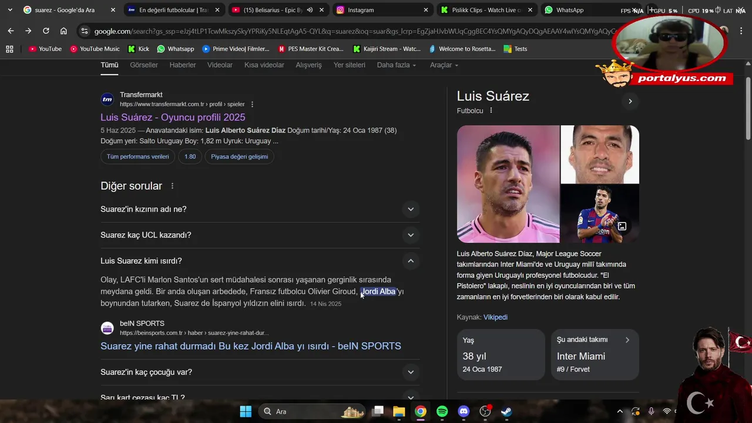Mute the Belisarius tab audio icon

click(310, 10)
